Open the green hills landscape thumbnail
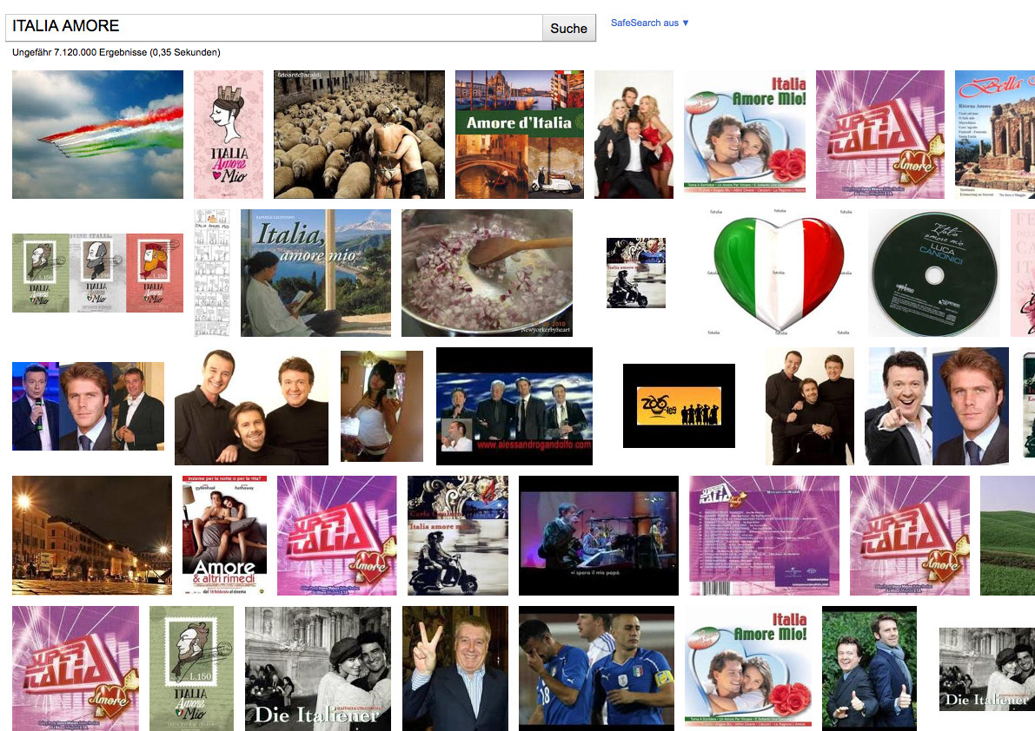The image size is (1035, 731). tap(1007, 536)
